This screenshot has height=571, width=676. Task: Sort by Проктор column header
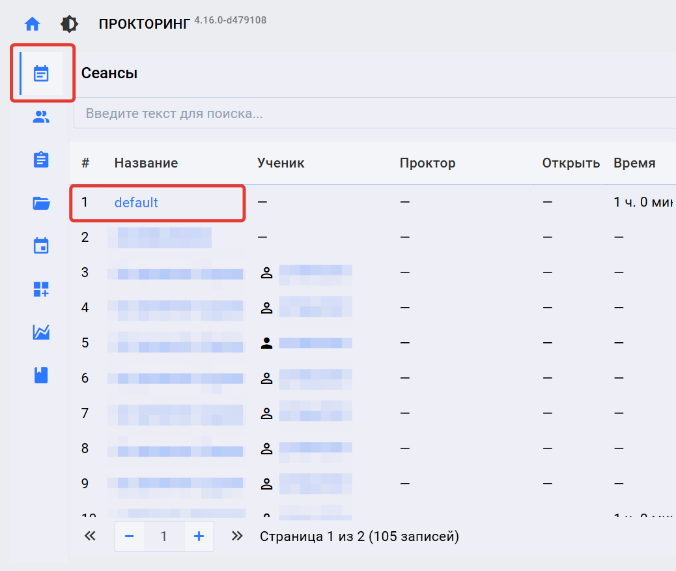click(x=427, y=163)
